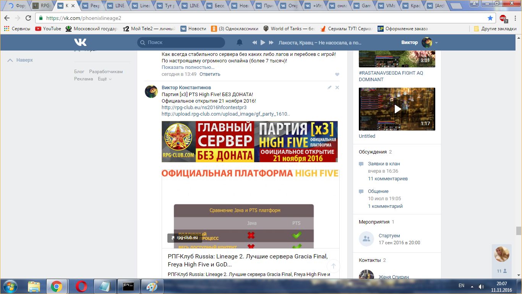Screen dimensions: 522x294
Task: Reply via Ответить link
Action: [210, 74]
